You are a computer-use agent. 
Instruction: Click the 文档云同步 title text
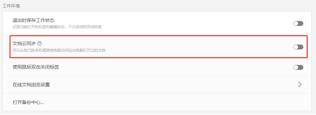pyautogui.click(x=24, y=44)
